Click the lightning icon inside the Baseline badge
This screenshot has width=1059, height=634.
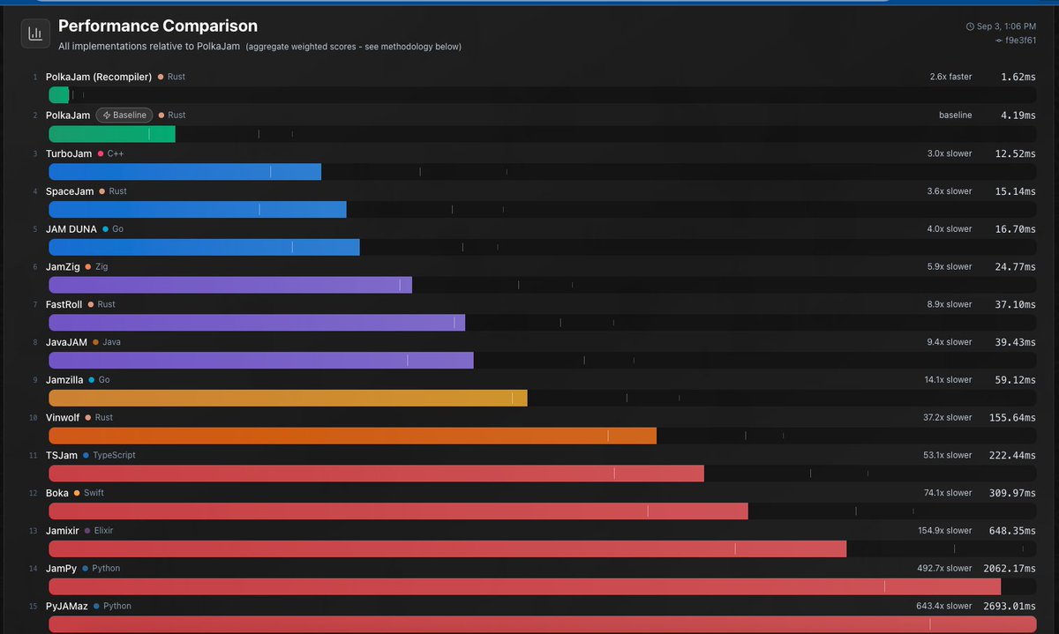click(107, 115)
